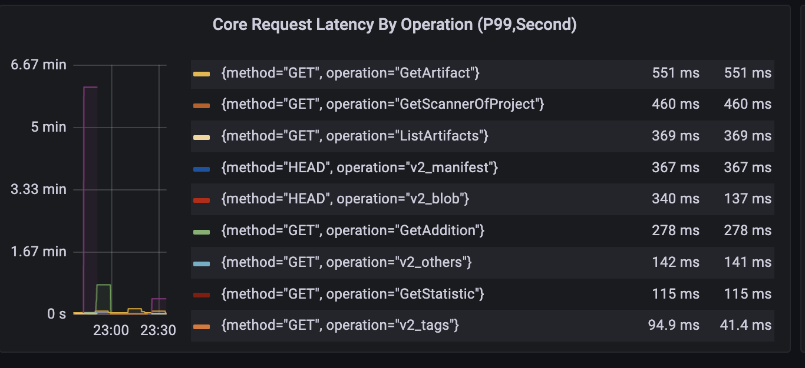
Task: Toggle the HEAD v2_blob series label
Action: (x=345, y=199)
